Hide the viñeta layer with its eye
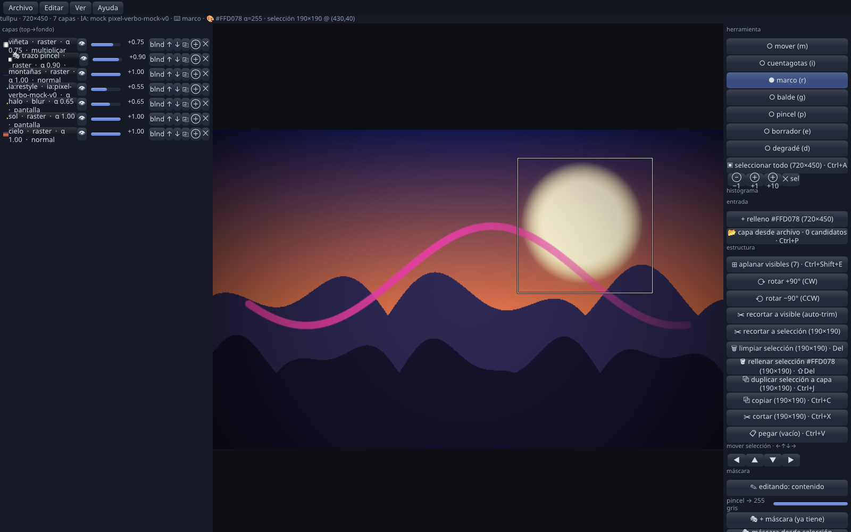 82,44
